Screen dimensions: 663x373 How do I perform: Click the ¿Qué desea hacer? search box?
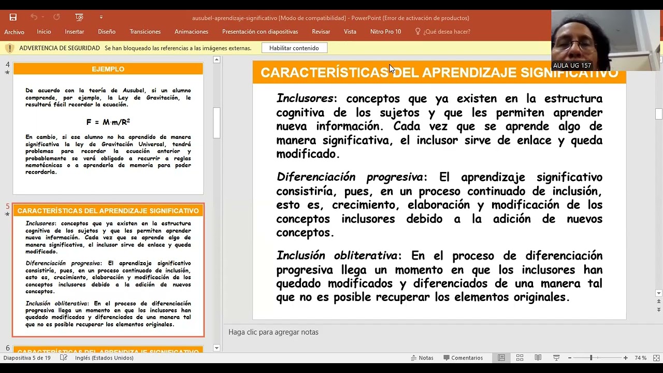[x=446, y=32]
